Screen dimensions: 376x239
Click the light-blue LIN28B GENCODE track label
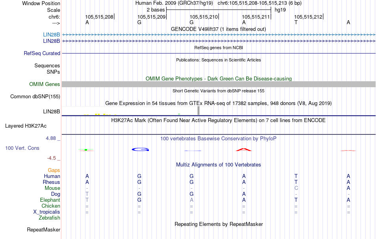[51, 35]
